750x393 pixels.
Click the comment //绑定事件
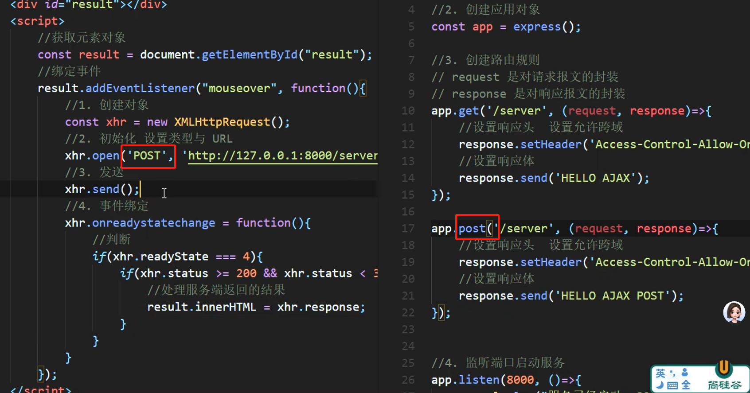(x=69, y=71)
